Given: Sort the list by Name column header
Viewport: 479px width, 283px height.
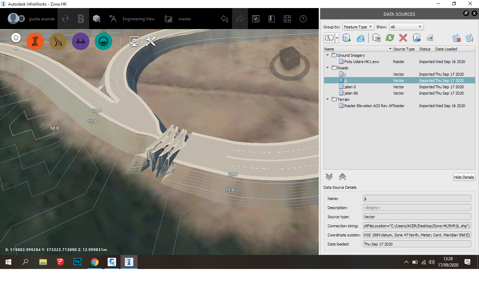Looking at the screenshot, I should pos(358,49).
